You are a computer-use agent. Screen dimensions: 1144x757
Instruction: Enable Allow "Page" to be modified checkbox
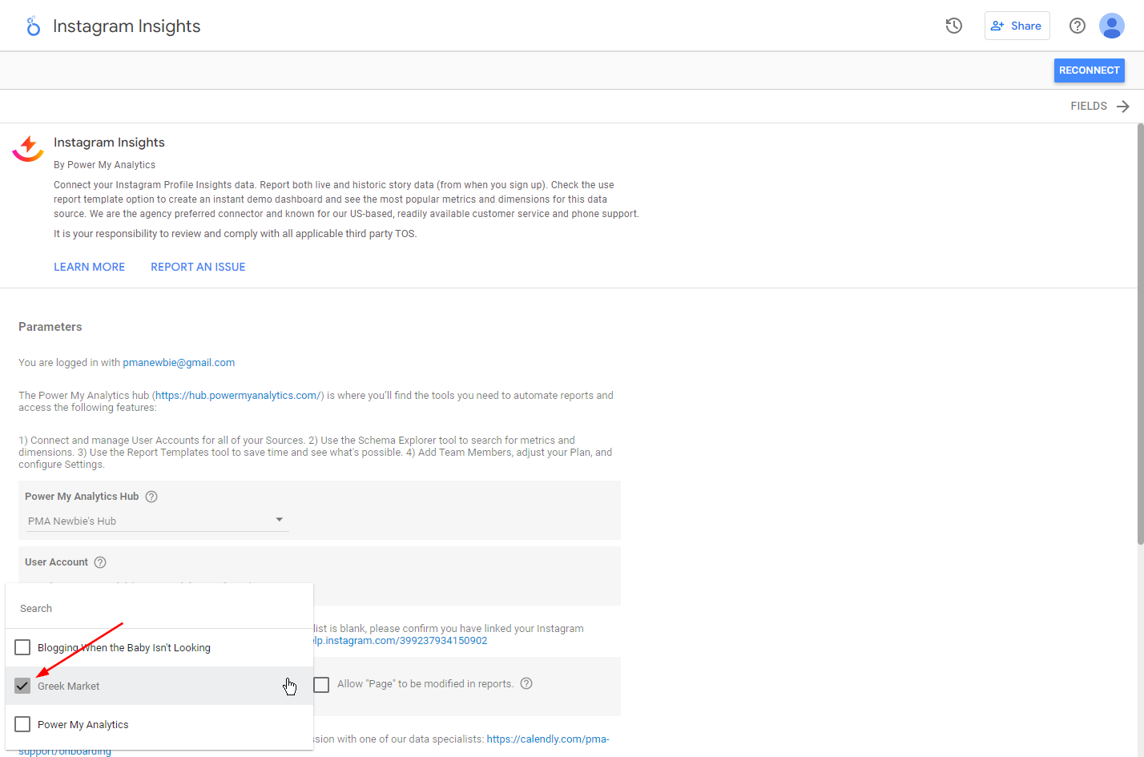pyautogui.click(x=321, y=684)
